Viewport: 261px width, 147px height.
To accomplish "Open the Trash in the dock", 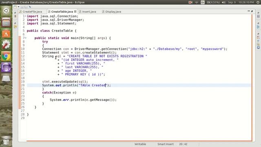I will [x=6, y=141].
